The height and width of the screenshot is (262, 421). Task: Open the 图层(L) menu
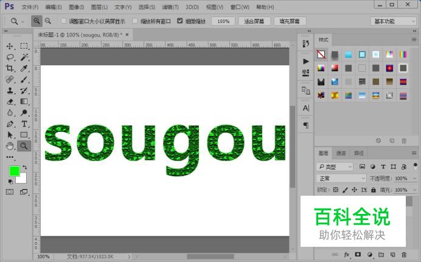pyautogui.click(x=99, y=7)
